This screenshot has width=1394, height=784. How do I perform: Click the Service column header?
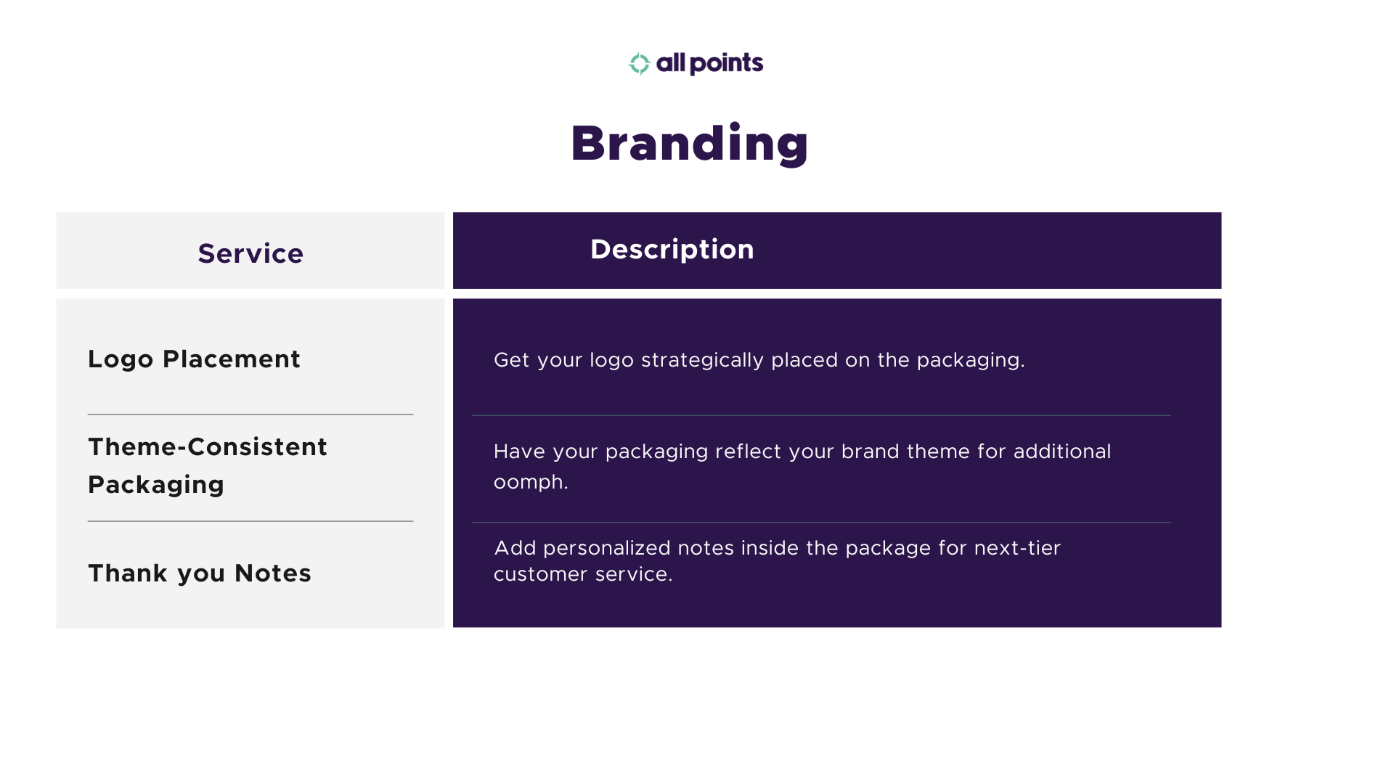pos(250,253)
